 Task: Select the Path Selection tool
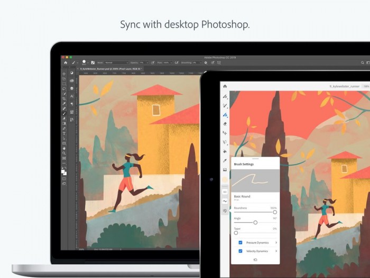[x=64, y=139]
